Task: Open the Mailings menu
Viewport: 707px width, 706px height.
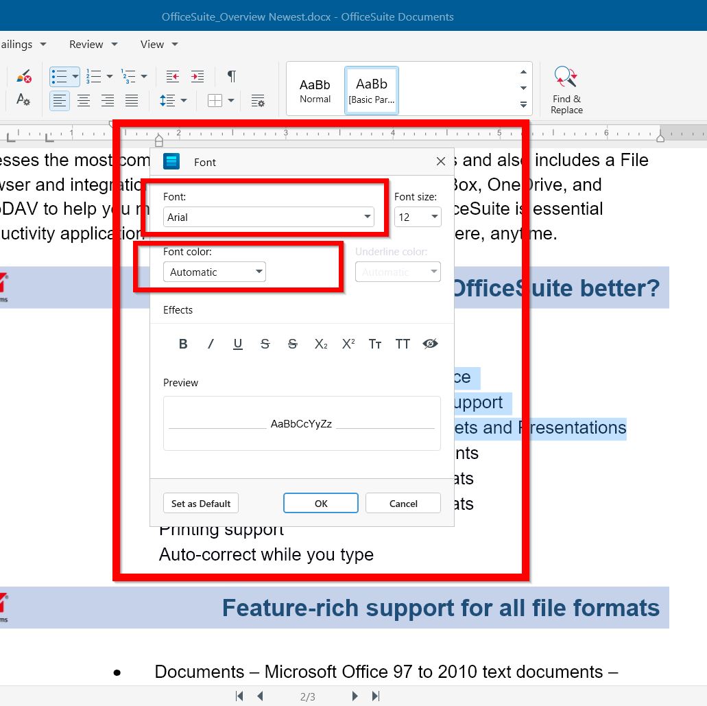Action: tap(23, 44)
